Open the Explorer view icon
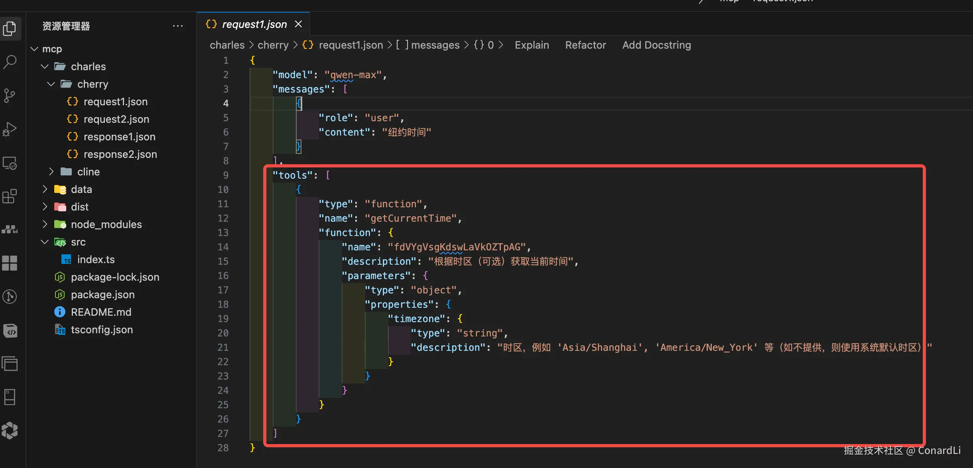Screen dimensions: 973x468 [x=10, y=29]
